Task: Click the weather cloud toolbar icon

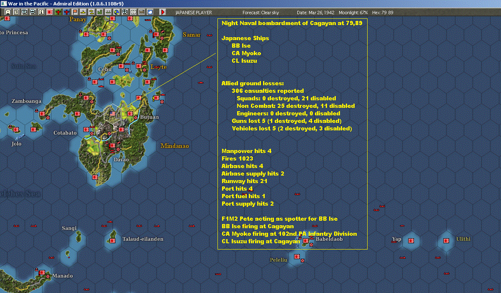Action: coord(150,12)
